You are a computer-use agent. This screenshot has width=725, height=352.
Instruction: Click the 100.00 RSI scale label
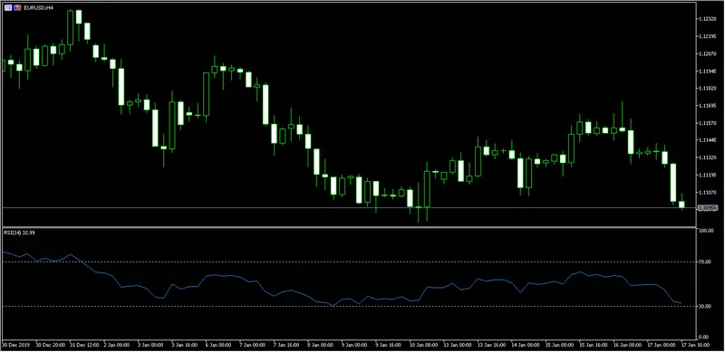708,231
